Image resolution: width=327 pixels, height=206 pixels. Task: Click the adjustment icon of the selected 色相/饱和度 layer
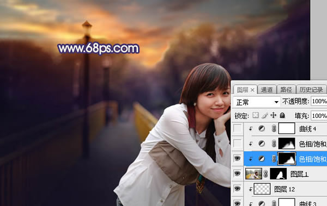262,159
